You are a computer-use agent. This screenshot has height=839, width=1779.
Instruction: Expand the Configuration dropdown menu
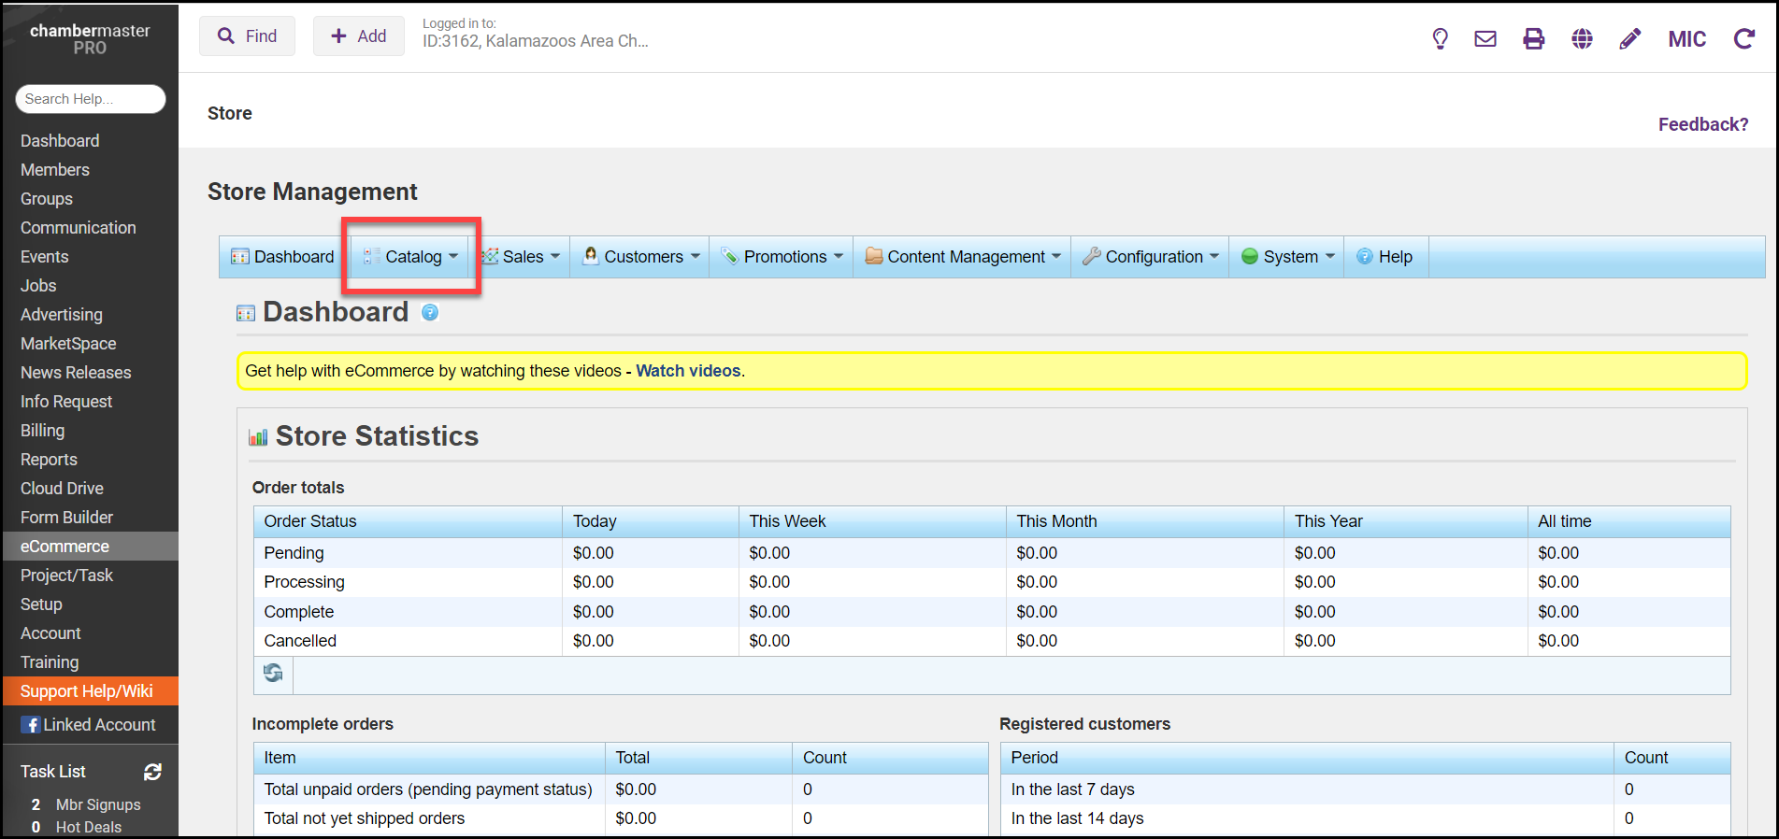point(1153,257)
